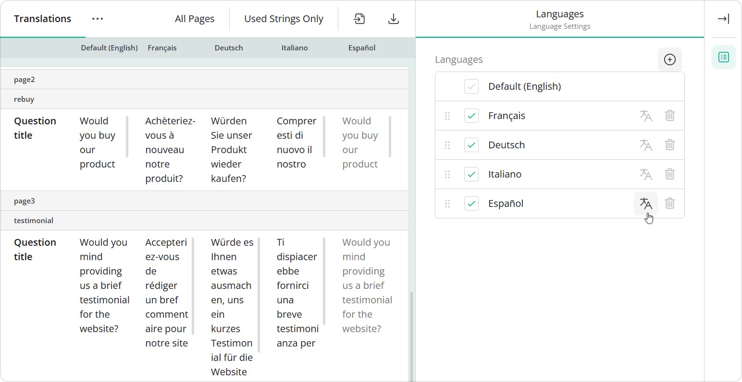Import translations via the file import icon

359,19
